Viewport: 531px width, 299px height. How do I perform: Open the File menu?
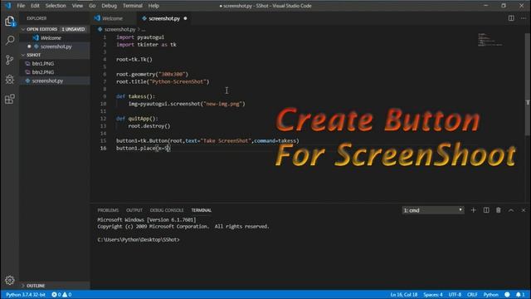[21, 6]
